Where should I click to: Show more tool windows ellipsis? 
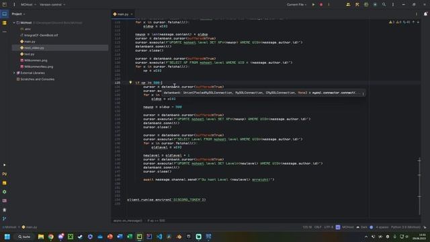(5, 32)
